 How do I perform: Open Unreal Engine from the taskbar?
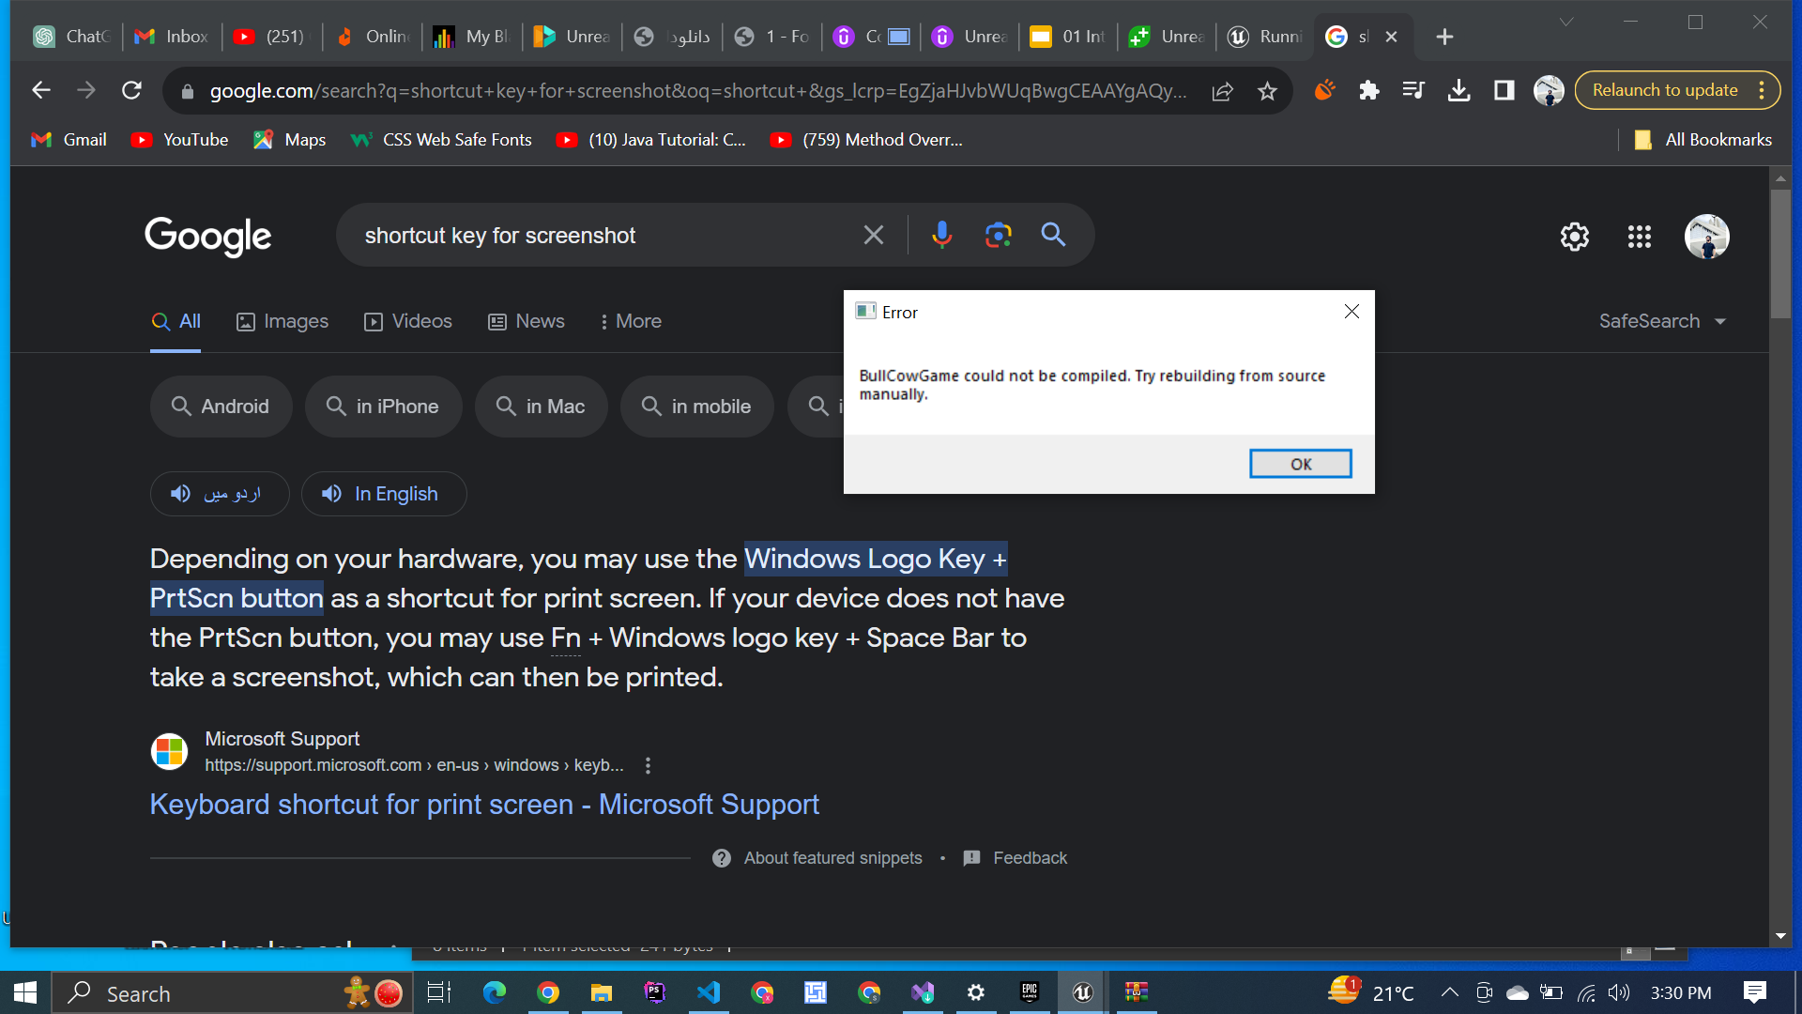coord(1082,992)
